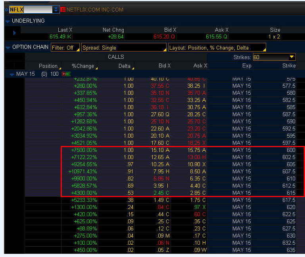Click the red alert icon beside NETFLIX.COM

[x=63, y=10]
